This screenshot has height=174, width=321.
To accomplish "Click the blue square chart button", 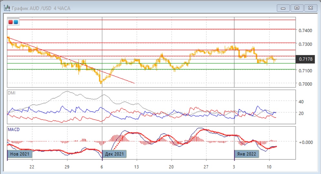I will point(16,22).
